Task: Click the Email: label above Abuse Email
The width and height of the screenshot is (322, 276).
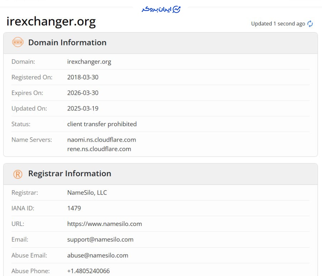Action: click(x=20, y=240)
